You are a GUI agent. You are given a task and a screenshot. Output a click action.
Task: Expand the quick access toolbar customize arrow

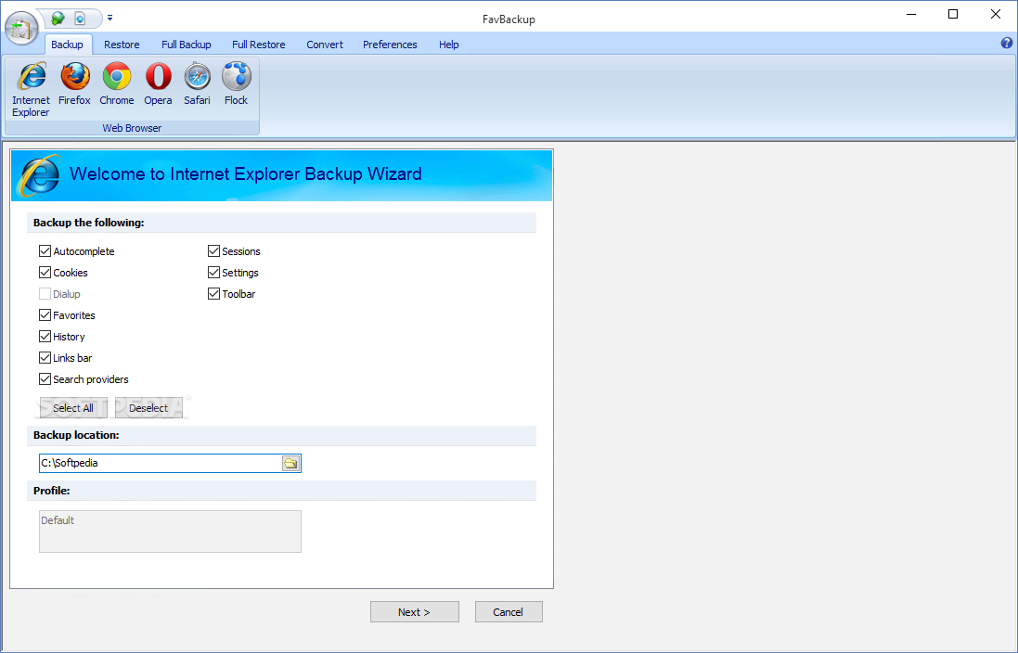click(x=110, y=19)
